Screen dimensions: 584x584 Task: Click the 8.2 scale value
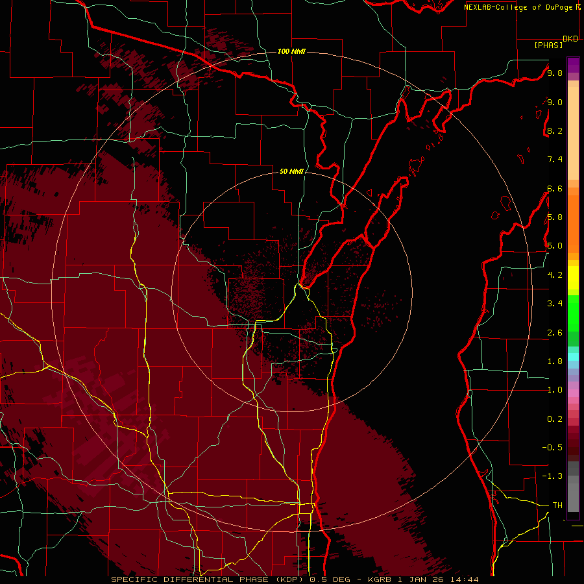click(555, 130)
